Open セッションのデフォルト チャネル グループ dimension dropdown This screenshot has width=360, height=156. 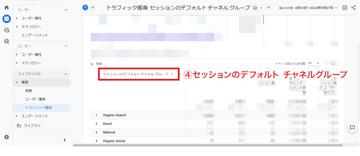click(x=138, y=74)
